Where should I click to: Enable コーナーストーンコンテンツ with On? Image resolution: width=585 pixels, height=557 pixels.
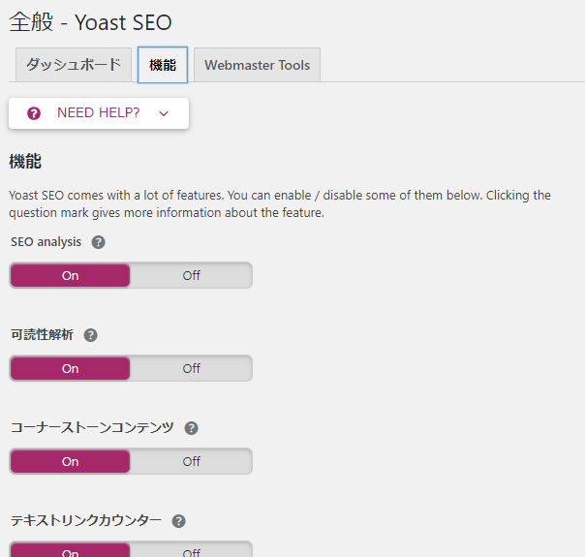pyautogui.click(x=70, y=461)
